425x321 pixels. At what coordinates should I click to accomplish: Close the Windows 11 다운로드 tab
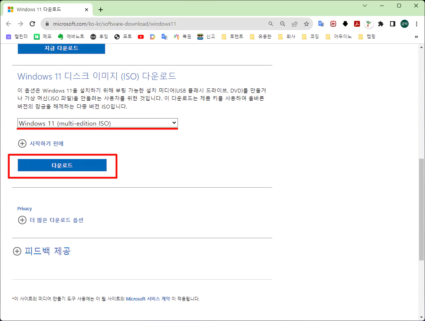tap(87, 10)
